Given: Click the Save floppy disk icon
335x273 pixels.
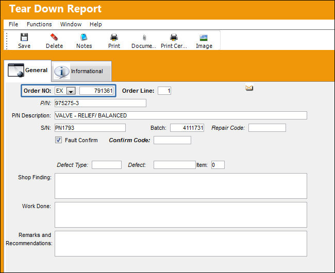Looking at the screenshot, I should pos(24,37).
